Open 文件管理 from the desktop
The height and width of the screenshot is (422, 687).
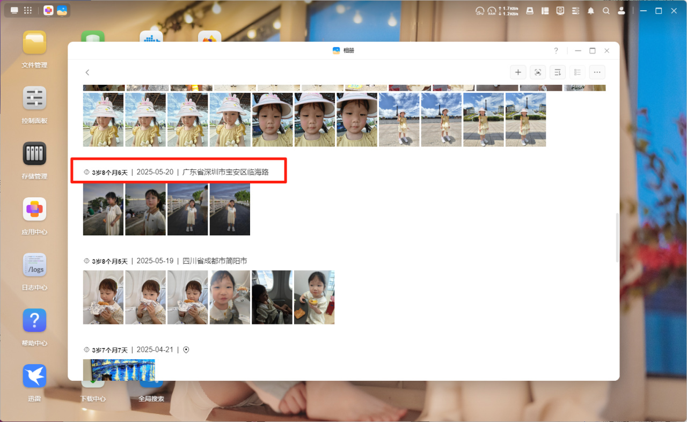[34, 49]
